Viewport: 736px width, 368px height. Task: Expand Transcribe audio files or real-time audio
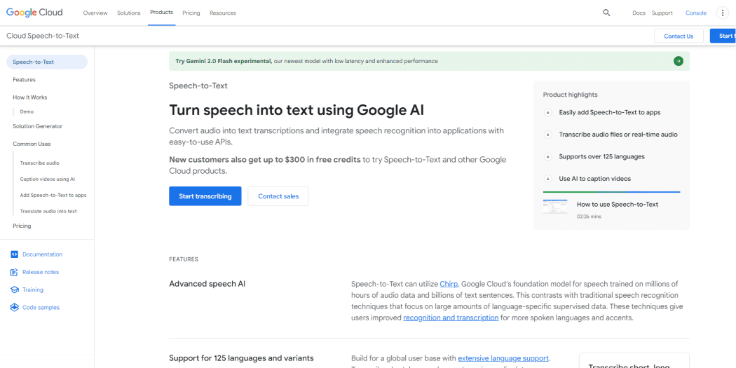(547, 135)
